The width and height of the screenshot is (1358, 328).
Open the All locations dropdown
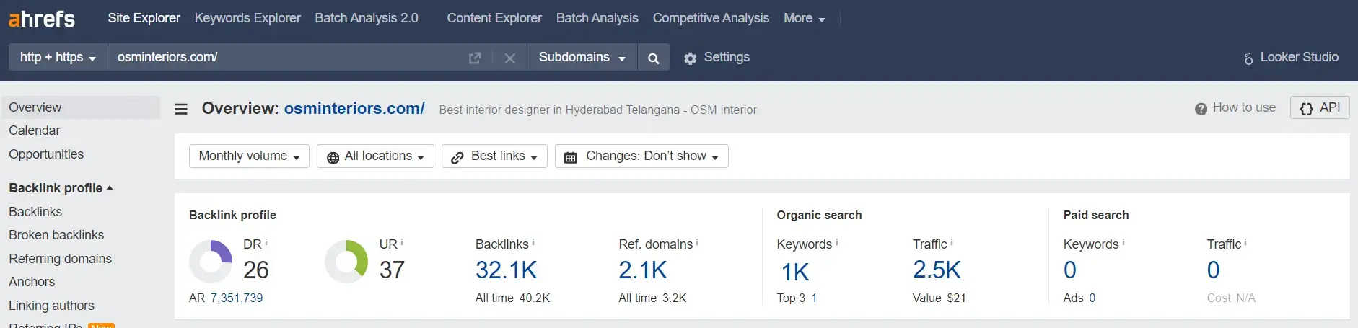click(x=375, y=156)
